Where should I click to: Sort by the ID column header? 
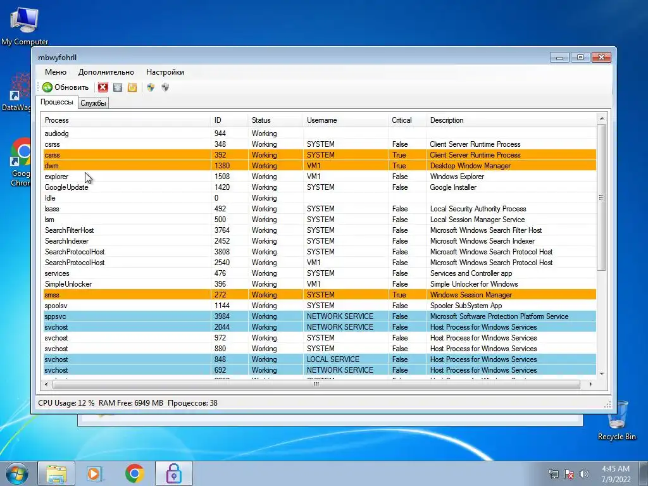pos(229,120)
